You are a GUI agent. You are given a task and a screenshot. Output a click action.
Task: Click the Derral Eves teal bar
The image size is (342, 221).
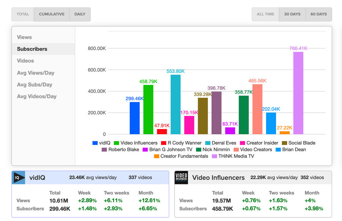[x=176, y=104]
